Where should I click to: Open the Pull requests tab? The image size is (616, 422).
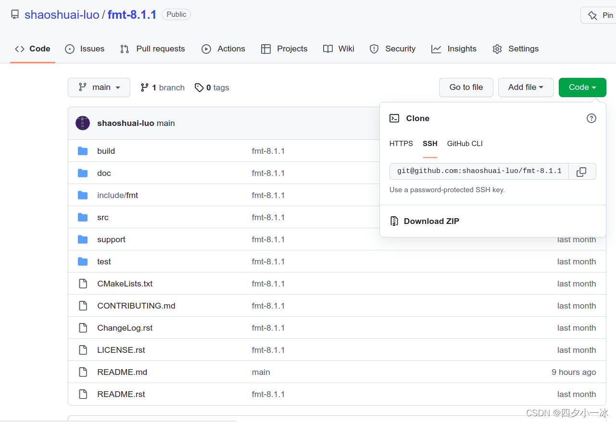click(x=152, y=49)
